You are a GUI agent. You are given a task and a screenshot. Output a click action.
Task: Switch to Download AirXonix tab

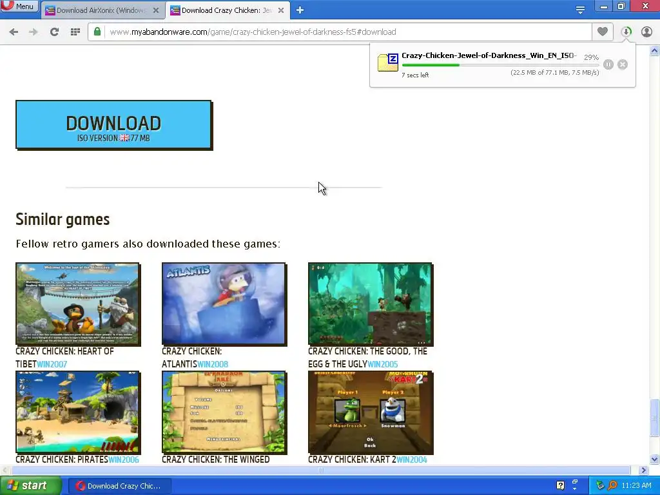pyautogui.click(x=101, y=10)
